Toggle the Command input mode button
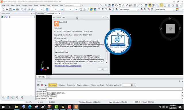Viewport: 184px width, 110px height. (53, 85)
